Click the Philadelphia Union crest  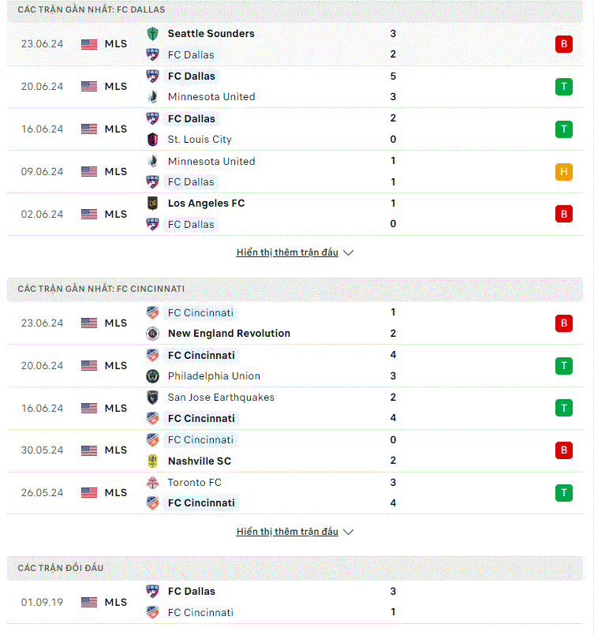[153, 376]
